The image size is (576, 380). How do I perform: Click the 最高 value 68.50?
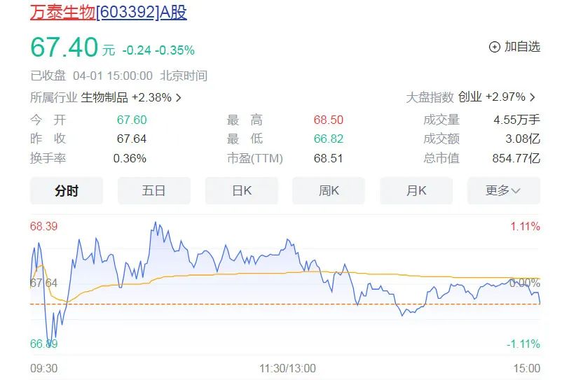(329, 120)
